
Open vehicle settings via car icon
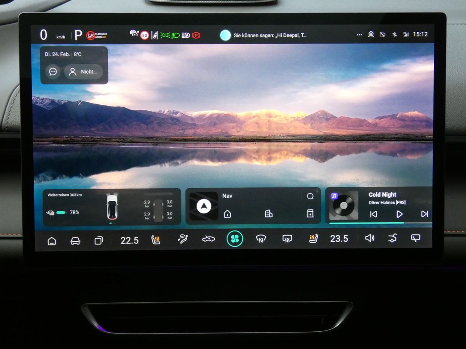click(x=75, y=241)
